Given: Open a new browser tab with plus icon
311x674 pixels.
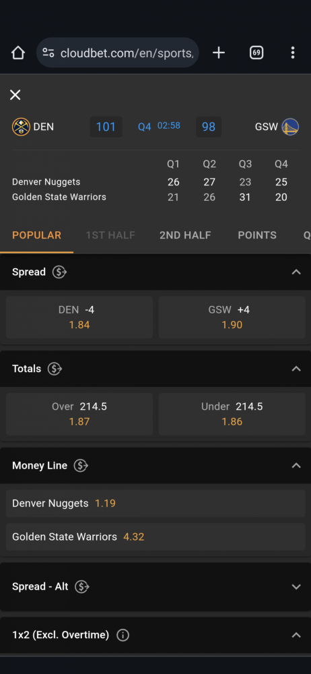Looking at the screenshot, I should pos(219,53).
